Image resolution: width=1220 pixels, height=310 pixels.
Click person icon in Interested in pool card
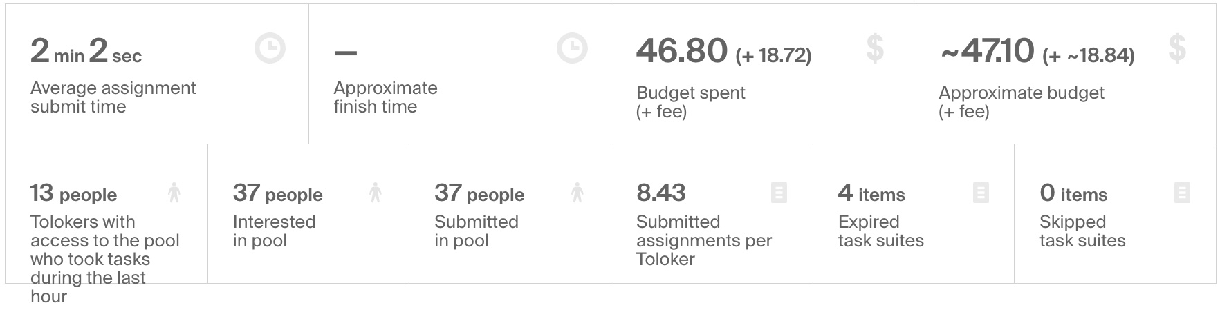tap(376, 193)
